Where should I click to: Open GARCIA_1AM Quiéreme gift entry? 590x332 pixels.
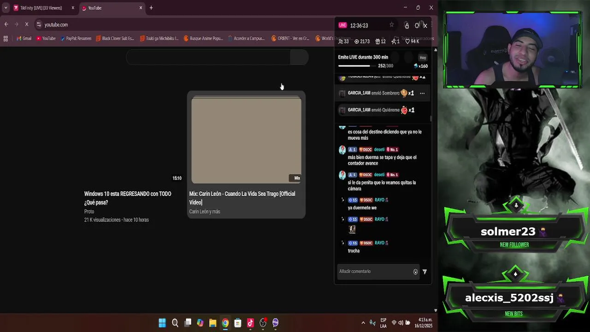click(383, 110)
